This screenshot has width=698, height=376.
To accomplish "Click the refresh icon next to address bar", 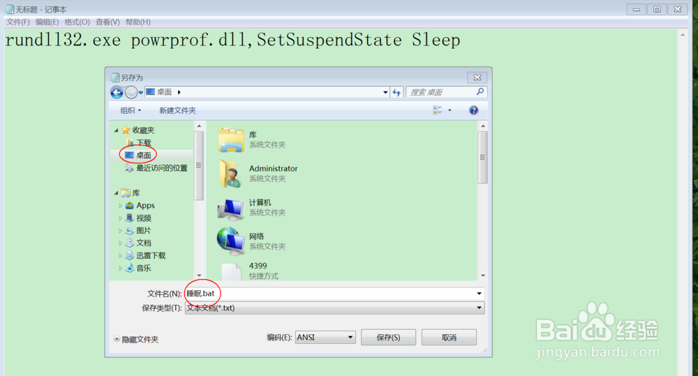I will (396, 92).
